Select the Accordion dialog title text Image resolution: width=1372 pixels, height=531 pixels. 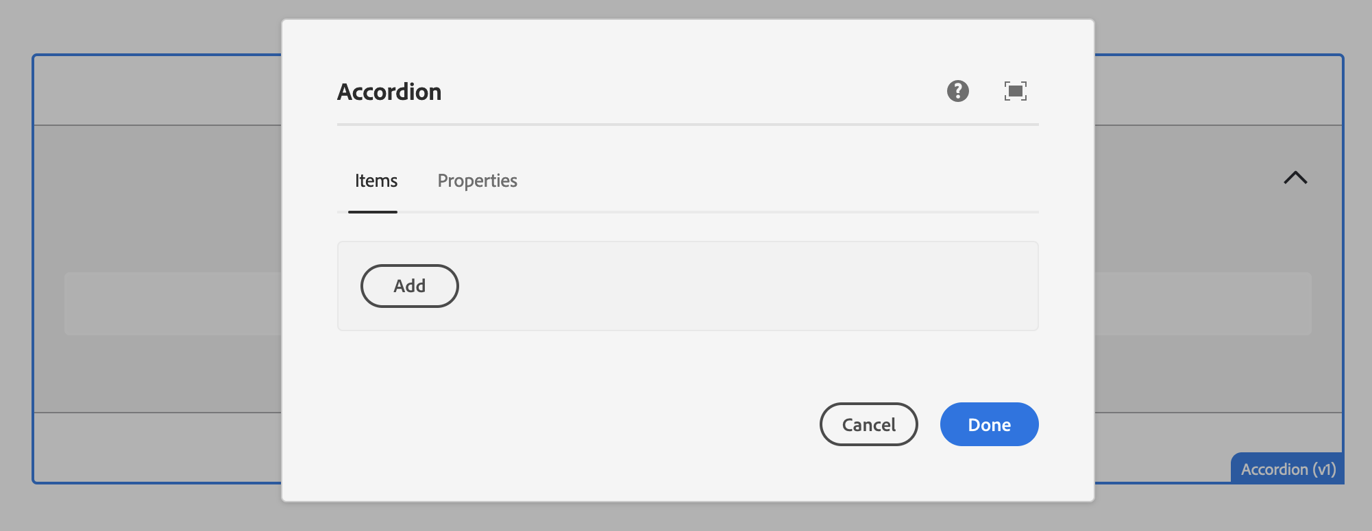click(389, 91)
